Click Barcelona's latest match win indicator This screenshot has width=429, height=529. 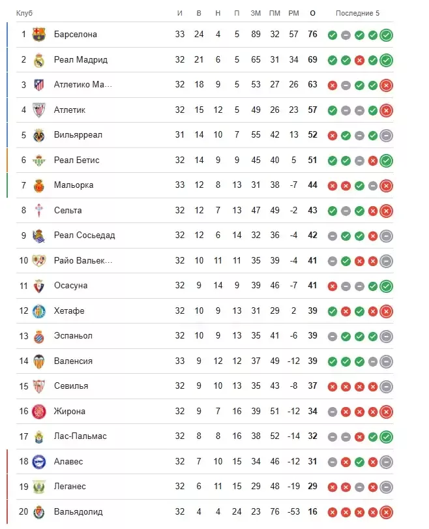[386, 35]
